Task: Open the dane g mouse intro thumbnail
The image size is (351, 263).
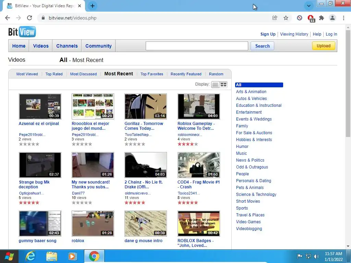Action: [146, 224]
